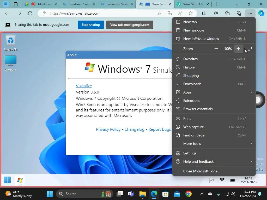Choose Web capture menu entry
The image size is (267, 200).
(214, 127)
